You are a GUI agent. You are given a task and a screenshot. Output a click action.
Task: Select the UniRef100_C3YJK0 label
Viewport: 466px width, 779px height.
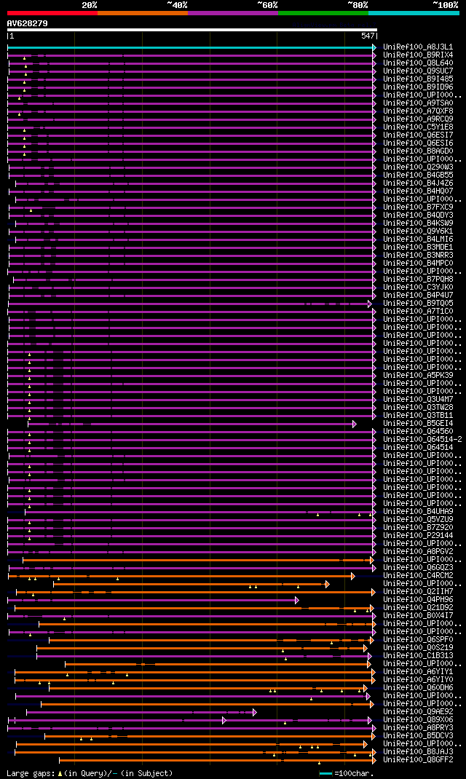click(x=418, y=288)
